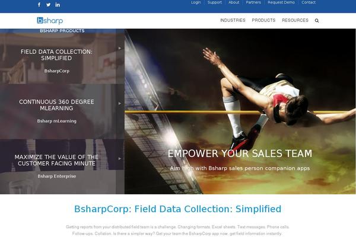The width and height of the screenshot is (356, 237).
Task: Open the LinkedIn social icon
Action: coord(58,5)
